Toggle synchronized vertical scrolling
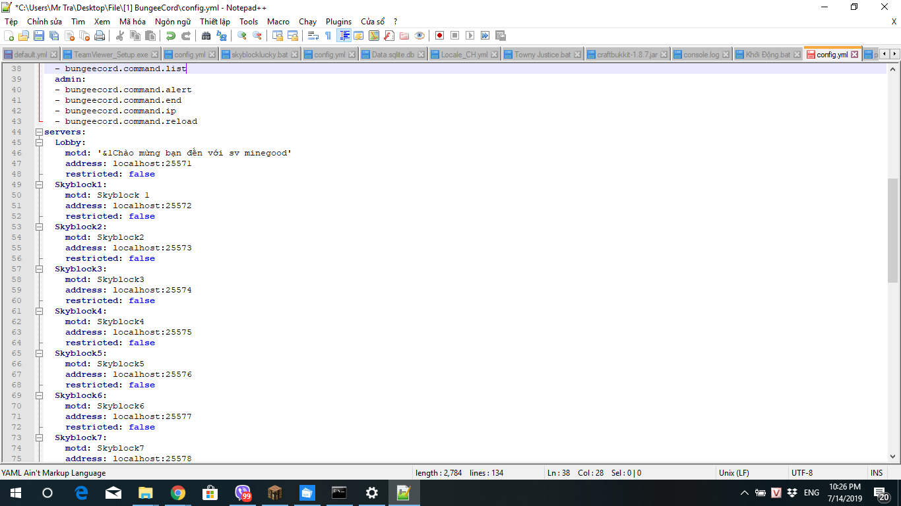 tap(278, 36)
